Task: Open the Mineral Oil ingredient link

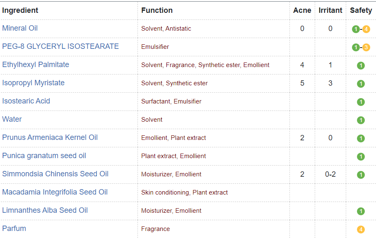Action: [x=20, y=28]
